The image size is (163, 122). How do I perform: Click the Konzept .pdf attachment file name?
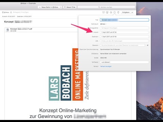click(21, 29)
